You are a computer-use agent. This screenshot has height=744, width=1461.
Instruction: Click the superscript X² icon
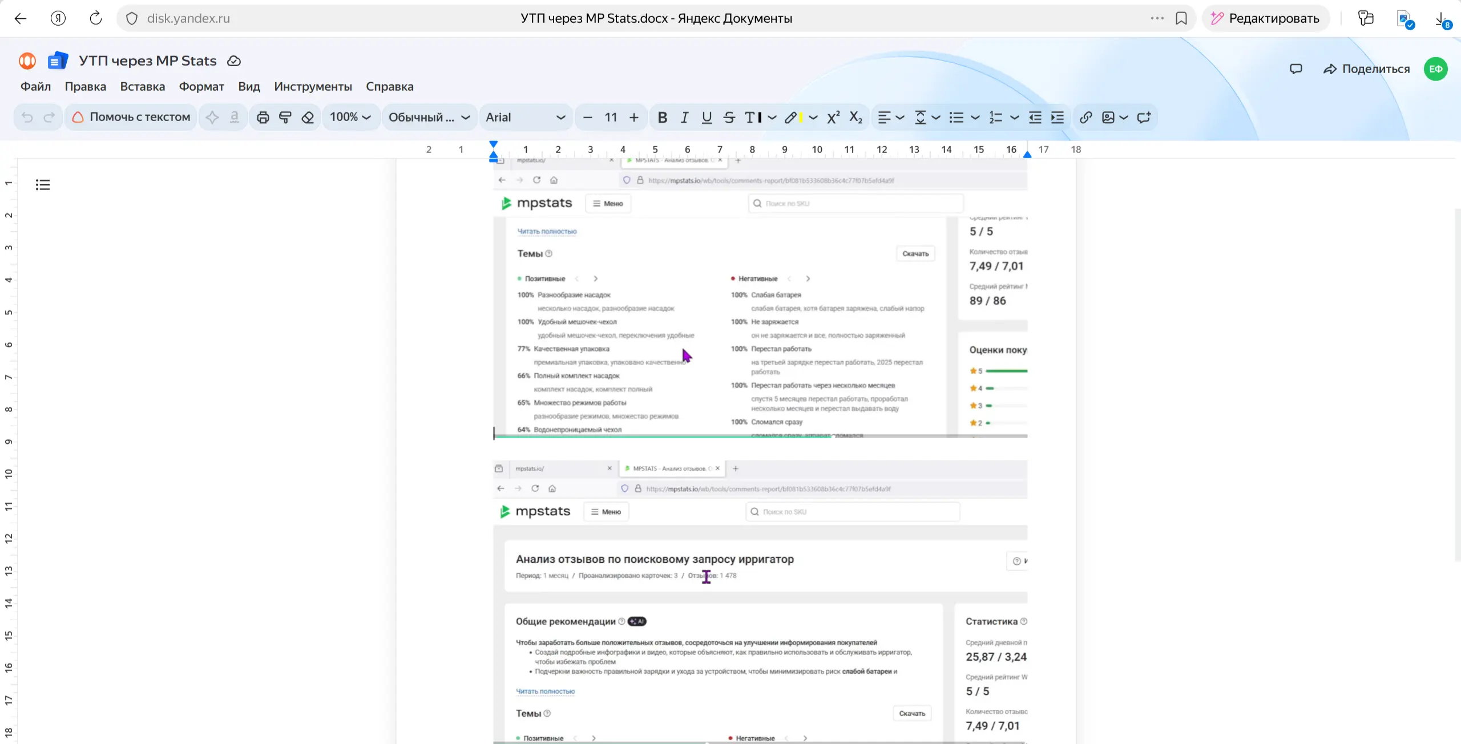coord(833,118)
